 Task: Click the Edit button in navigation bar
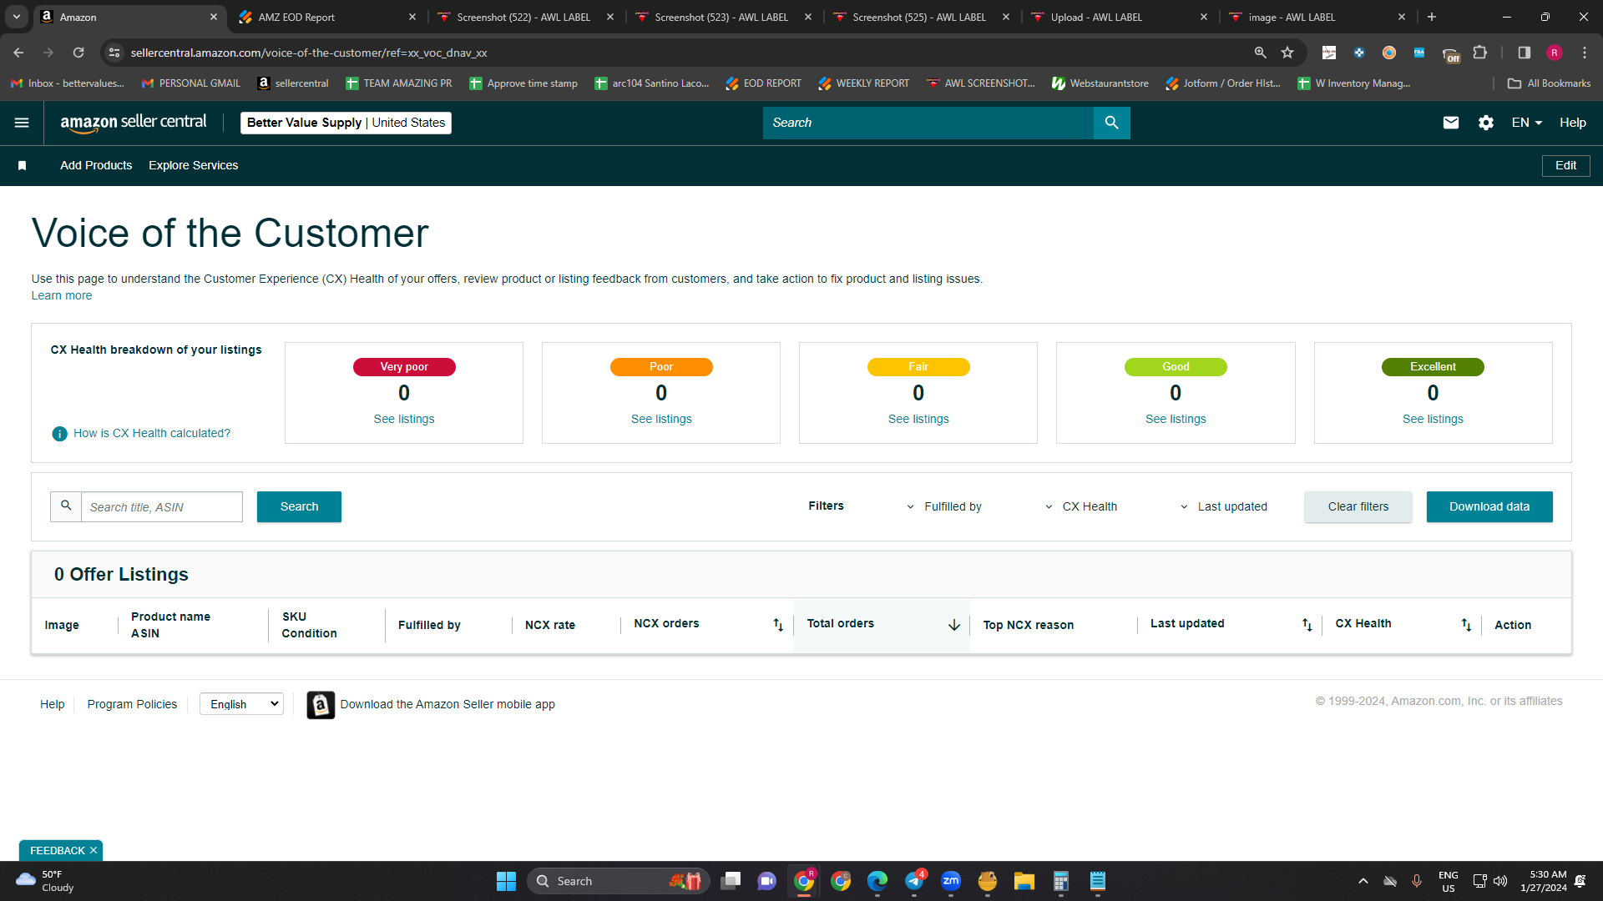coord(1566,166)
